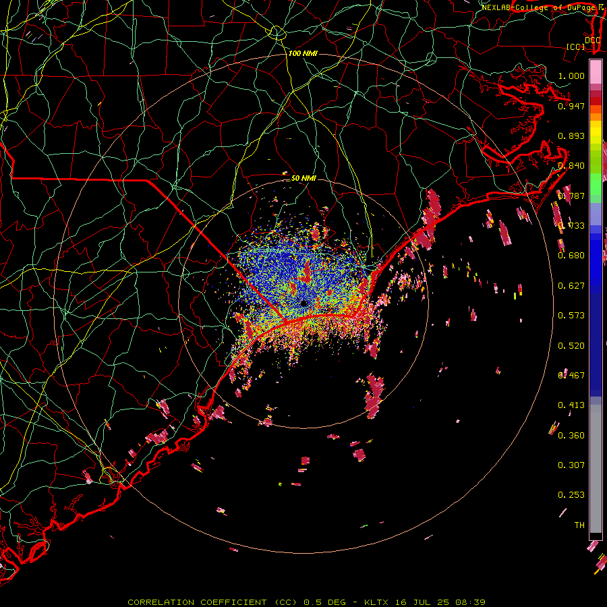
Task: Select the 0.680 color scale value
Action: click(x=571, y=256)
